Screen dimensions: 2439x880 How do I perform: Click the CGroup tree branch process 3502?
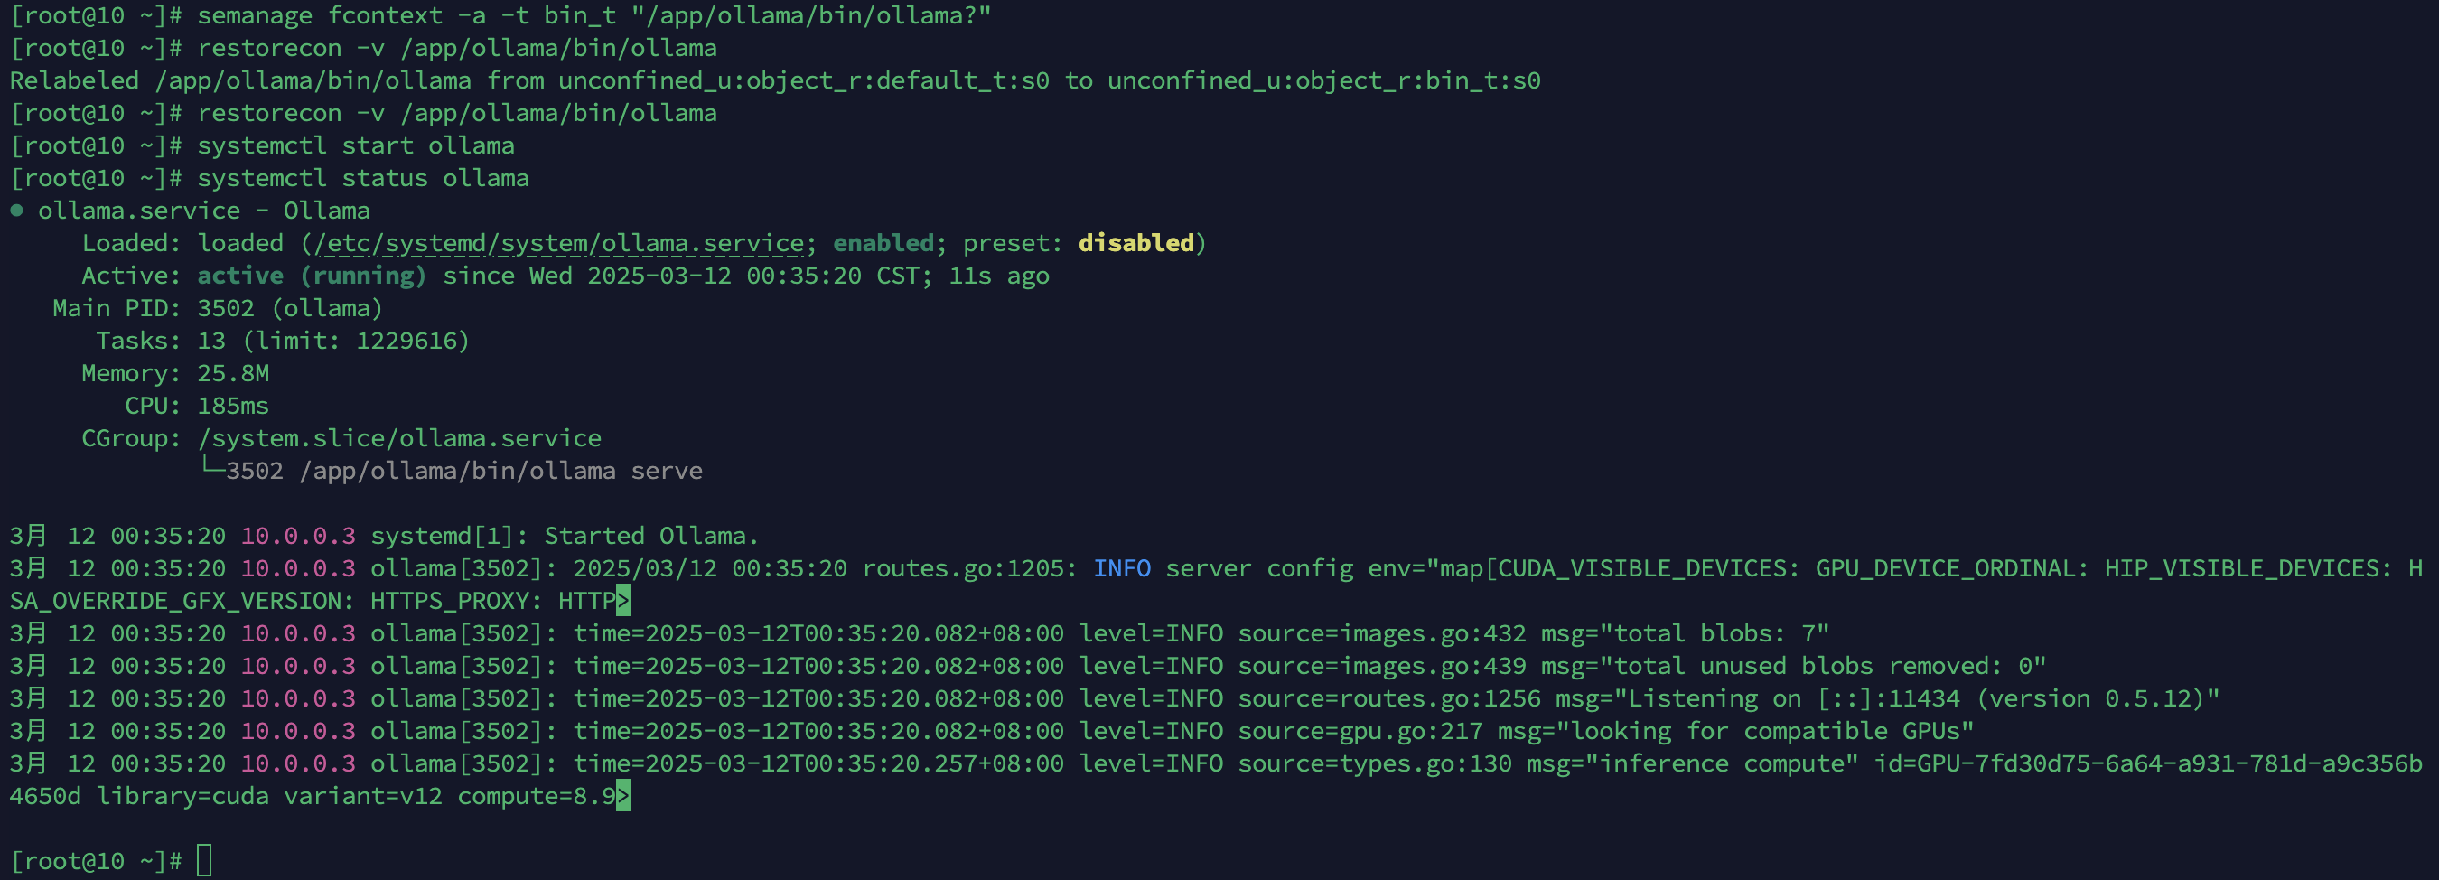[x=451, y=471]
